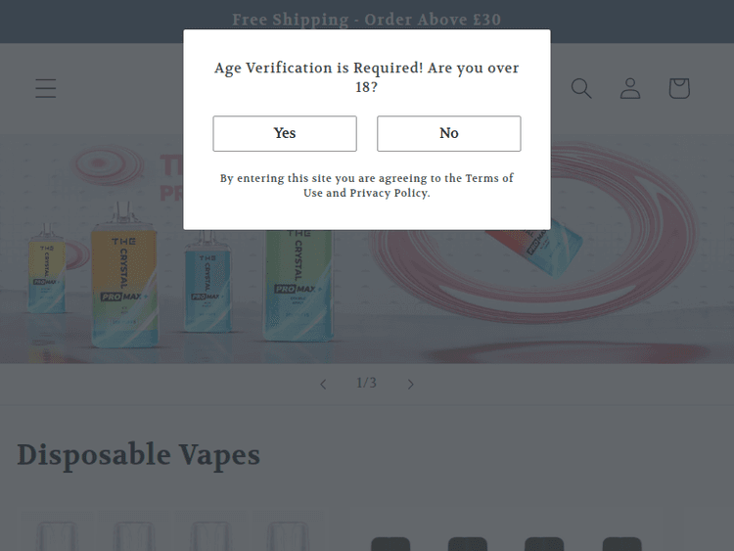The image size is (734, 551).
Task: Open the account login icon
Action: (630, 88)
